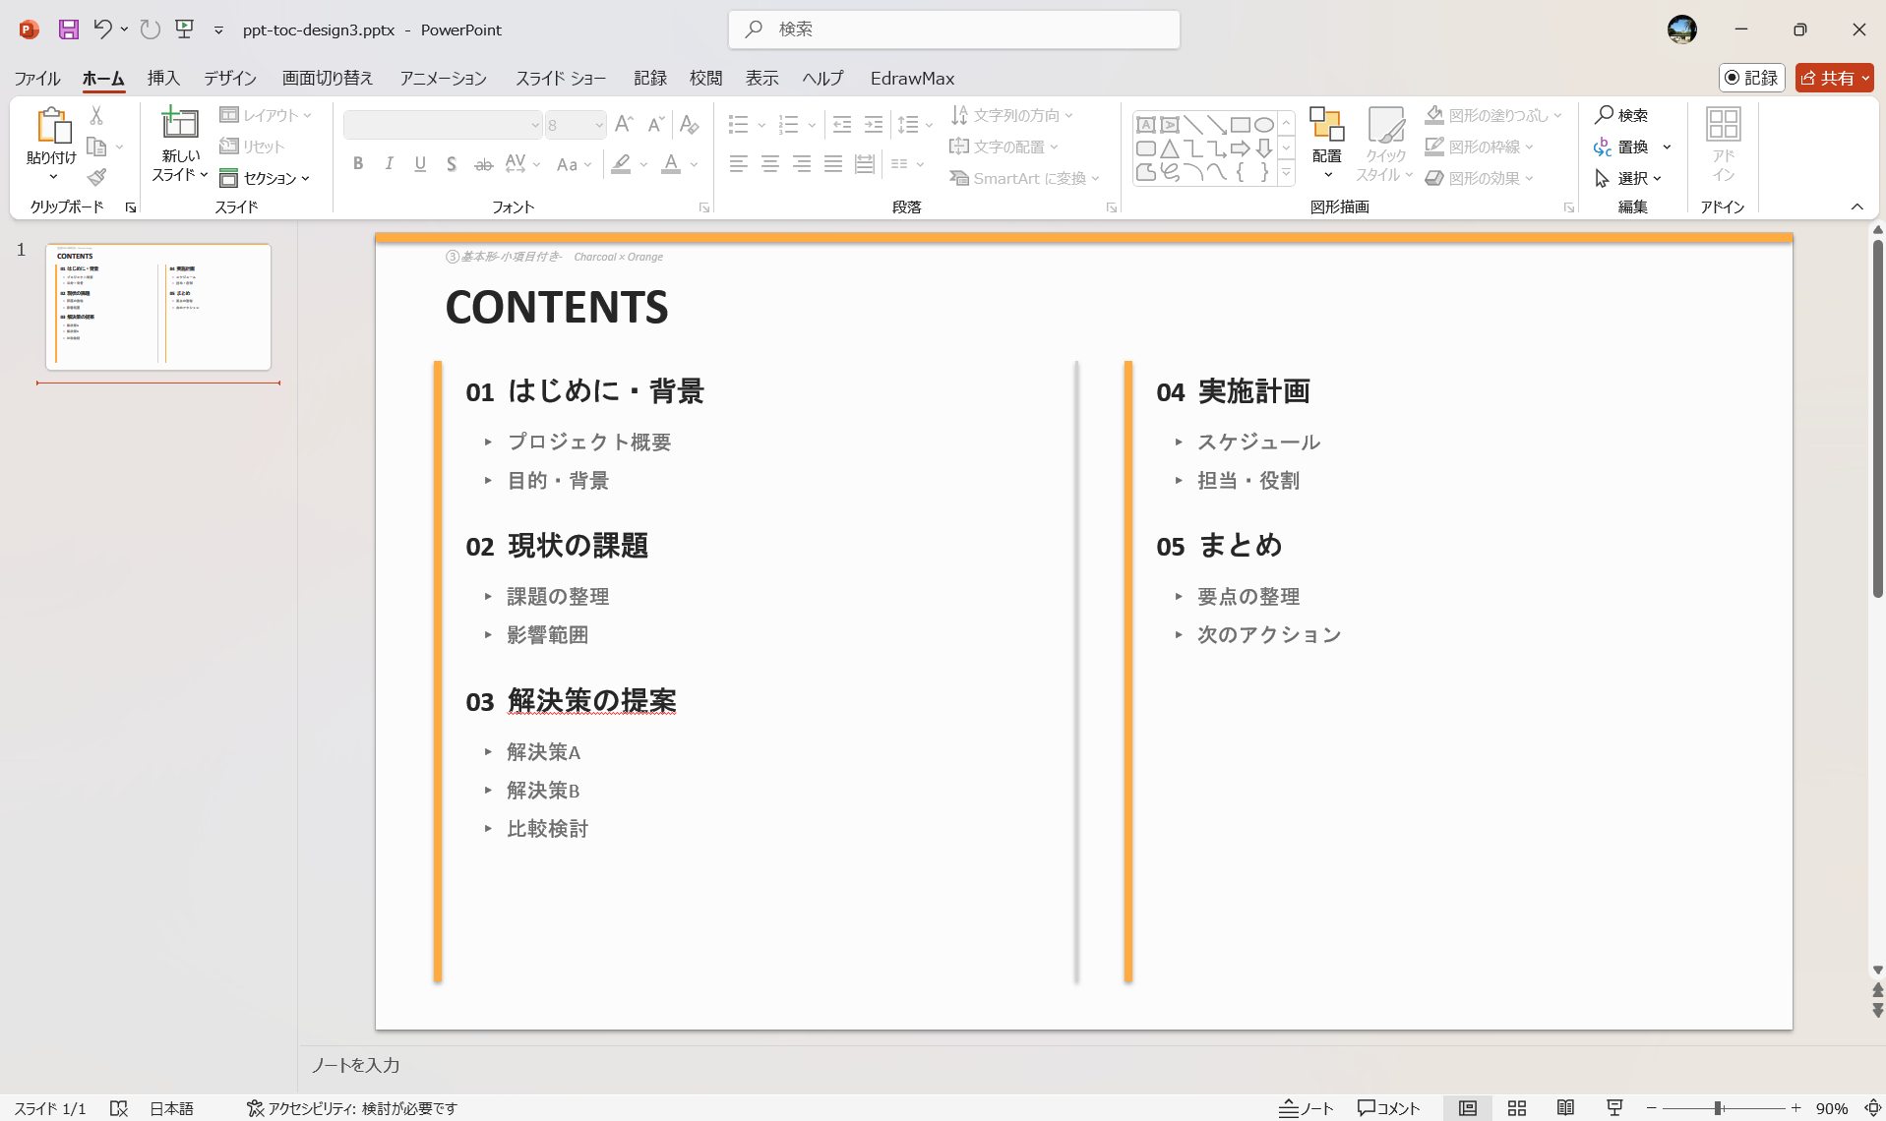Viewport: 1886px width, 1121px height.
Task: Open the Insert (挿入) tab
Action: tap(163, 78)
